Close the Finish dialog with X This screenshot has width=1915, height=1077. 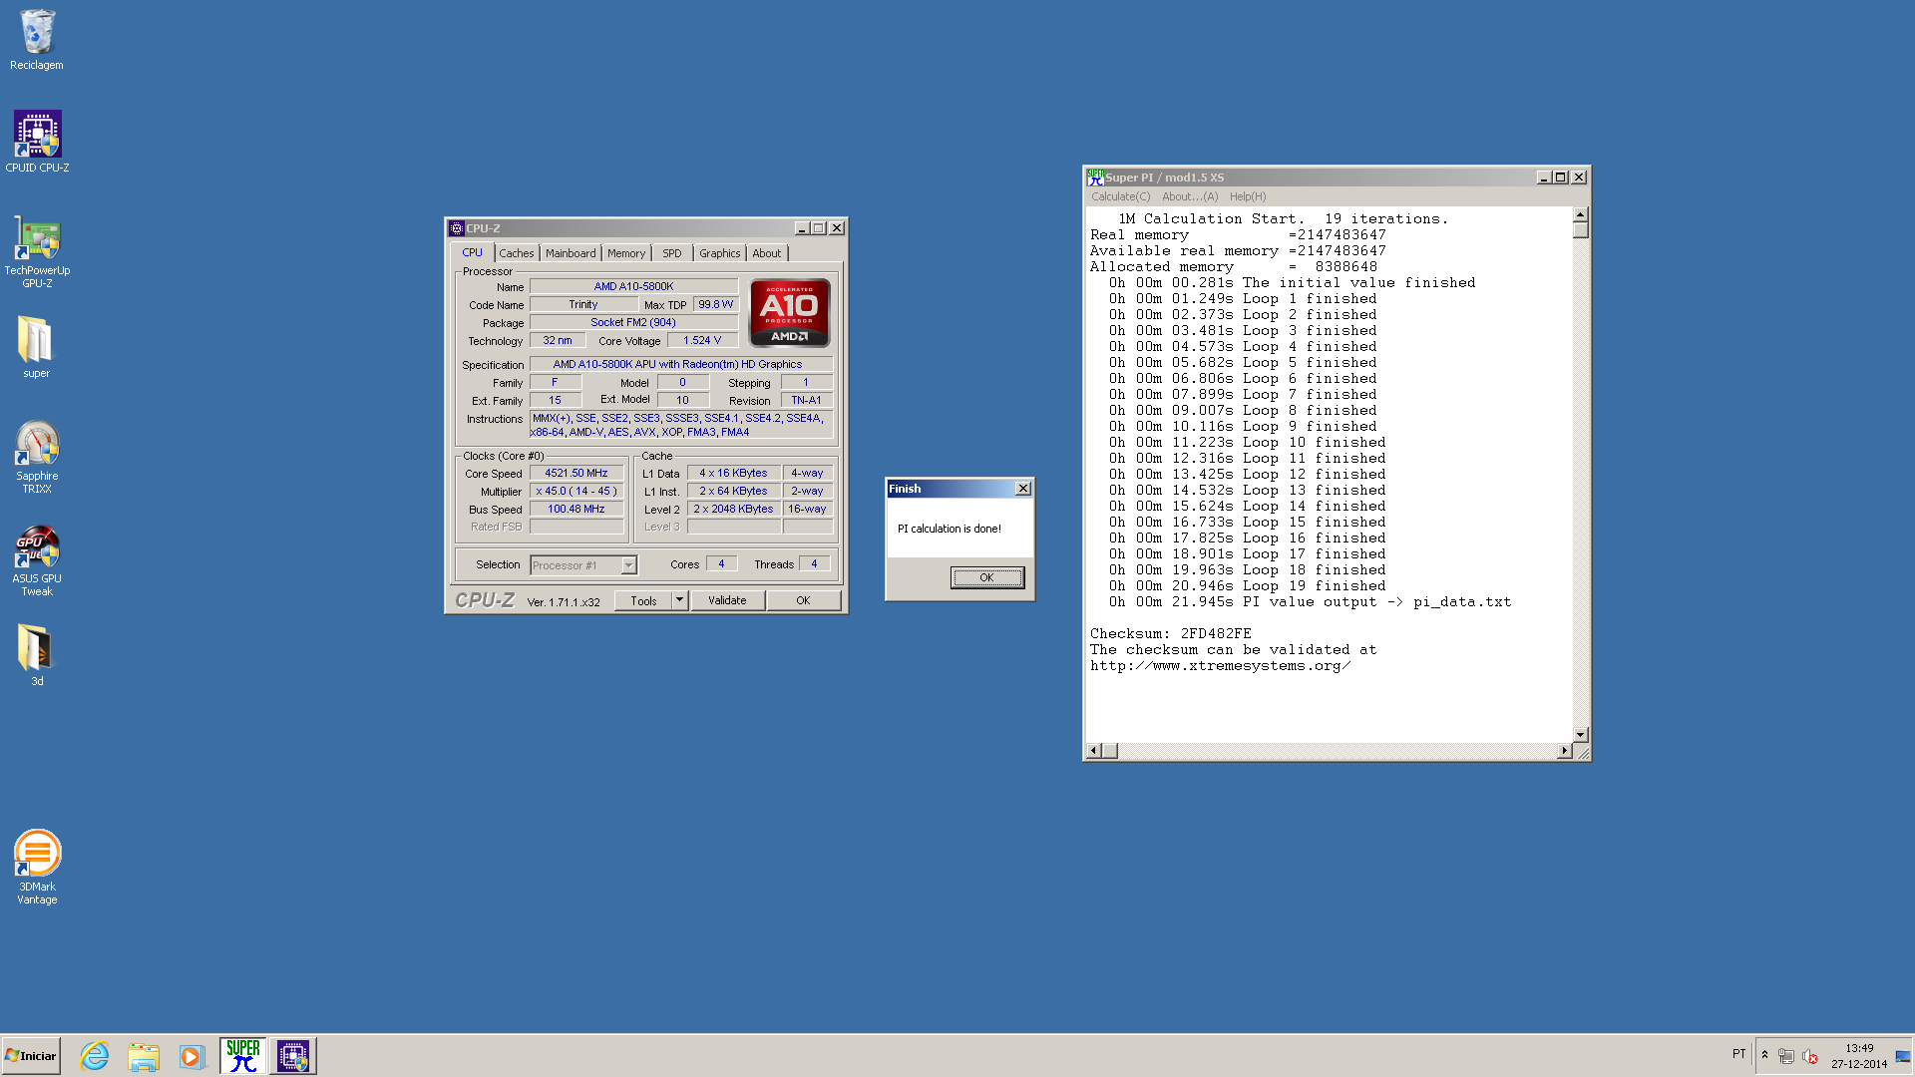coord(1022,489)
